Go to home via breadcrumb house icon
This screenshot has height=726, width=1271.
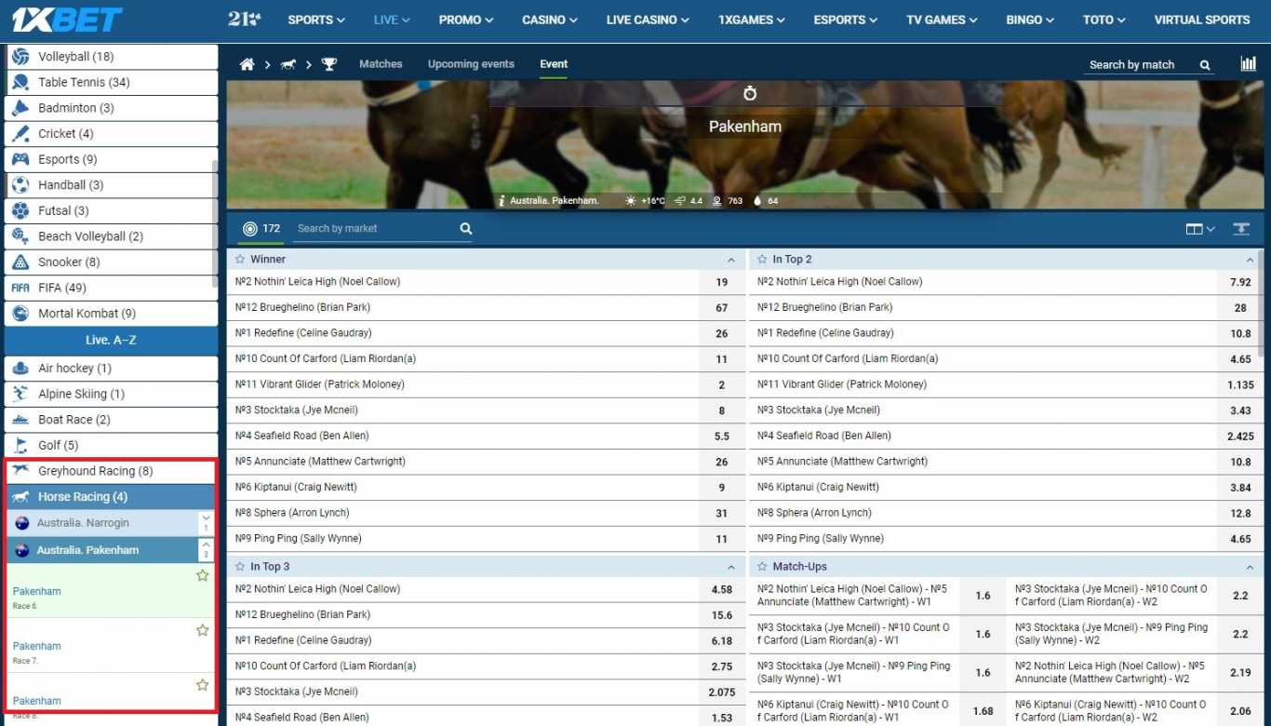247,64
